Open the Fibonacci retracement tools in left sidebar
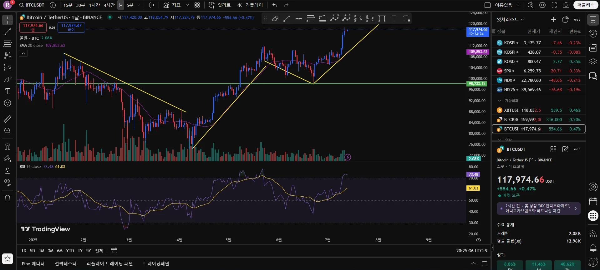This screenshot has width=600, height=270. [8, 44]
